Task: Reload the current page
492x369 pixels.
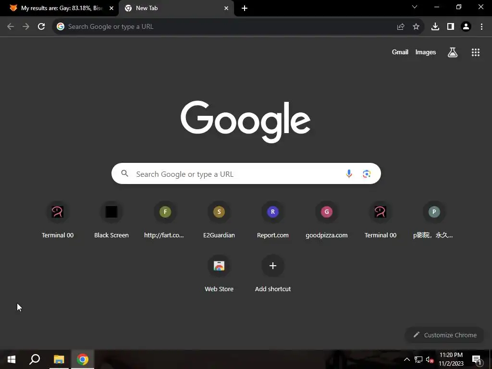Action: tap(41, 27)
